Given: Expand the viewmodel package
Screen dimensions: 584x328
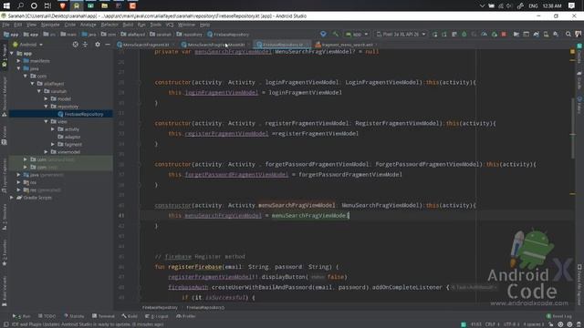Looking at the screenshot, I should click(46, 152).
